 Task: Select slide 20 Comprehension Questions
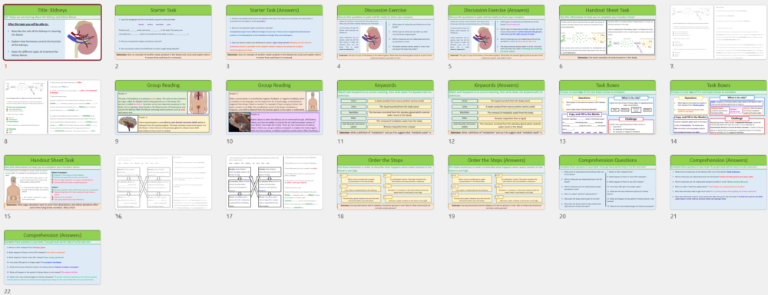[607, 182]
